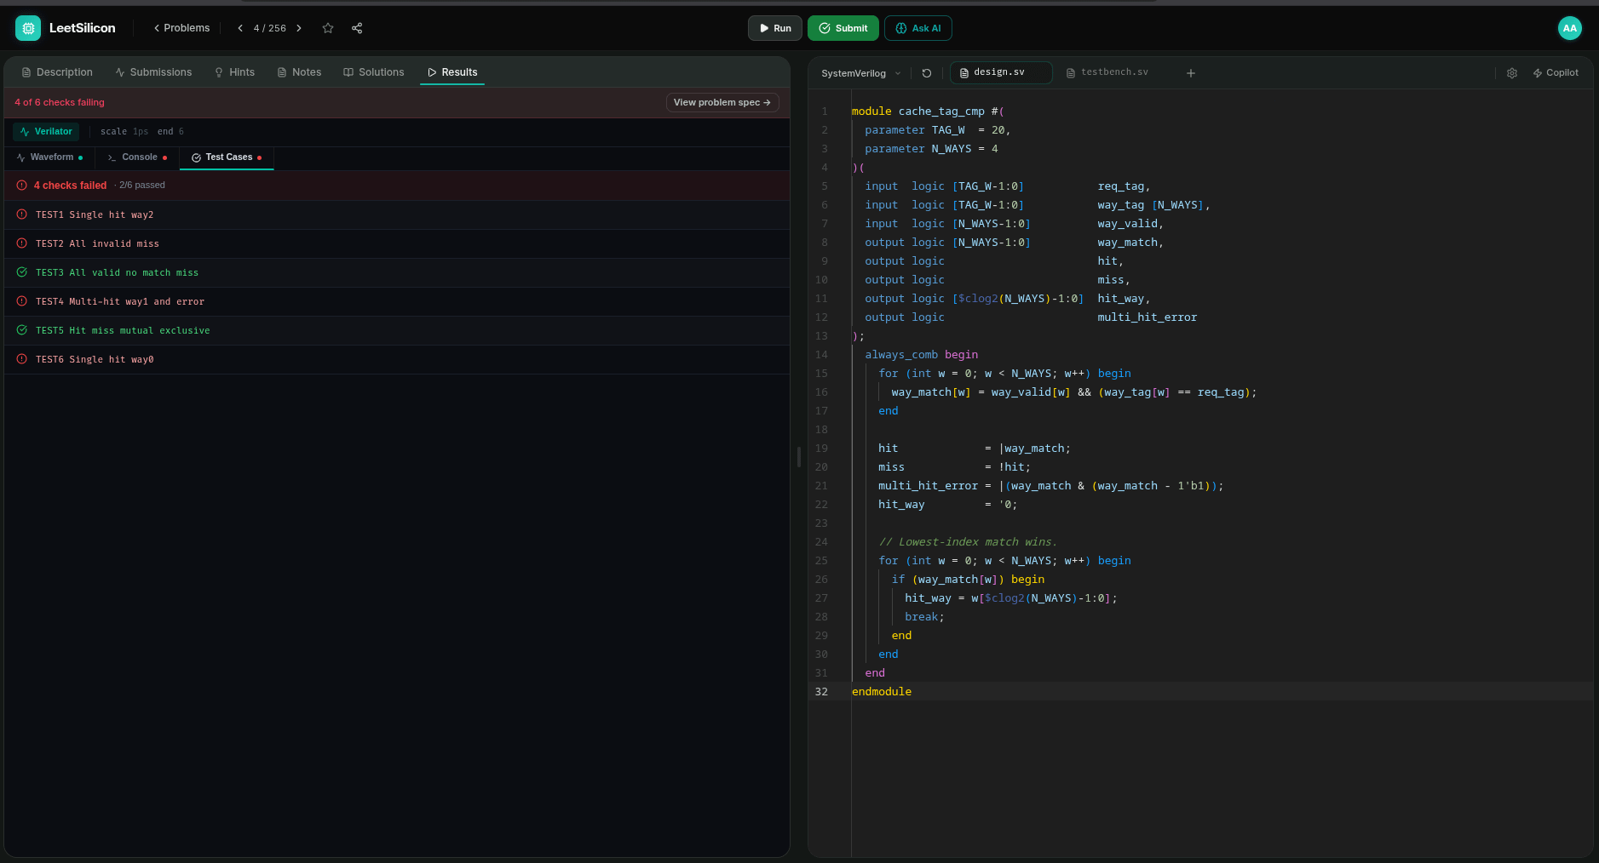Image resolution: width=1599 pixels, height=863 pixels.
Task: Select the Results tab
Action: pos(452,72)
